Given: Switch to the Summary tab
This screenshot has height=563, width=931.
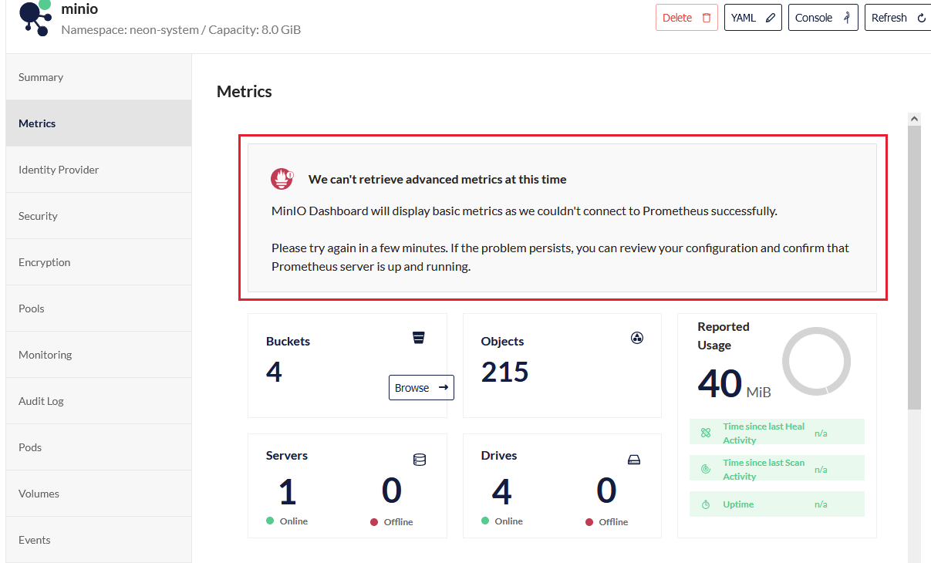Looking at the screenshot, I should click(x=40, y=76).
